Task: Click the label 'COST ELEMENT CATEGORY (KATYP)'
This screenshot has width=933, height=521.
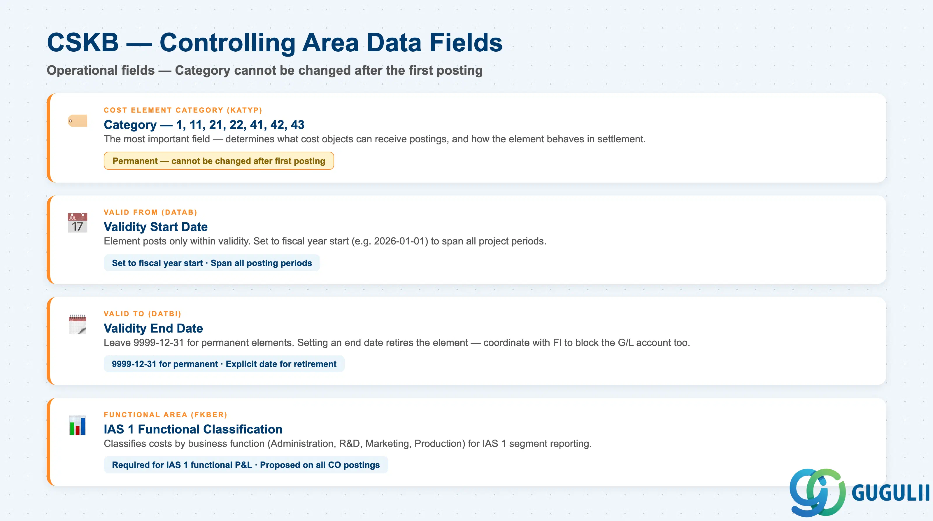Action: click(x=183, y=110)
